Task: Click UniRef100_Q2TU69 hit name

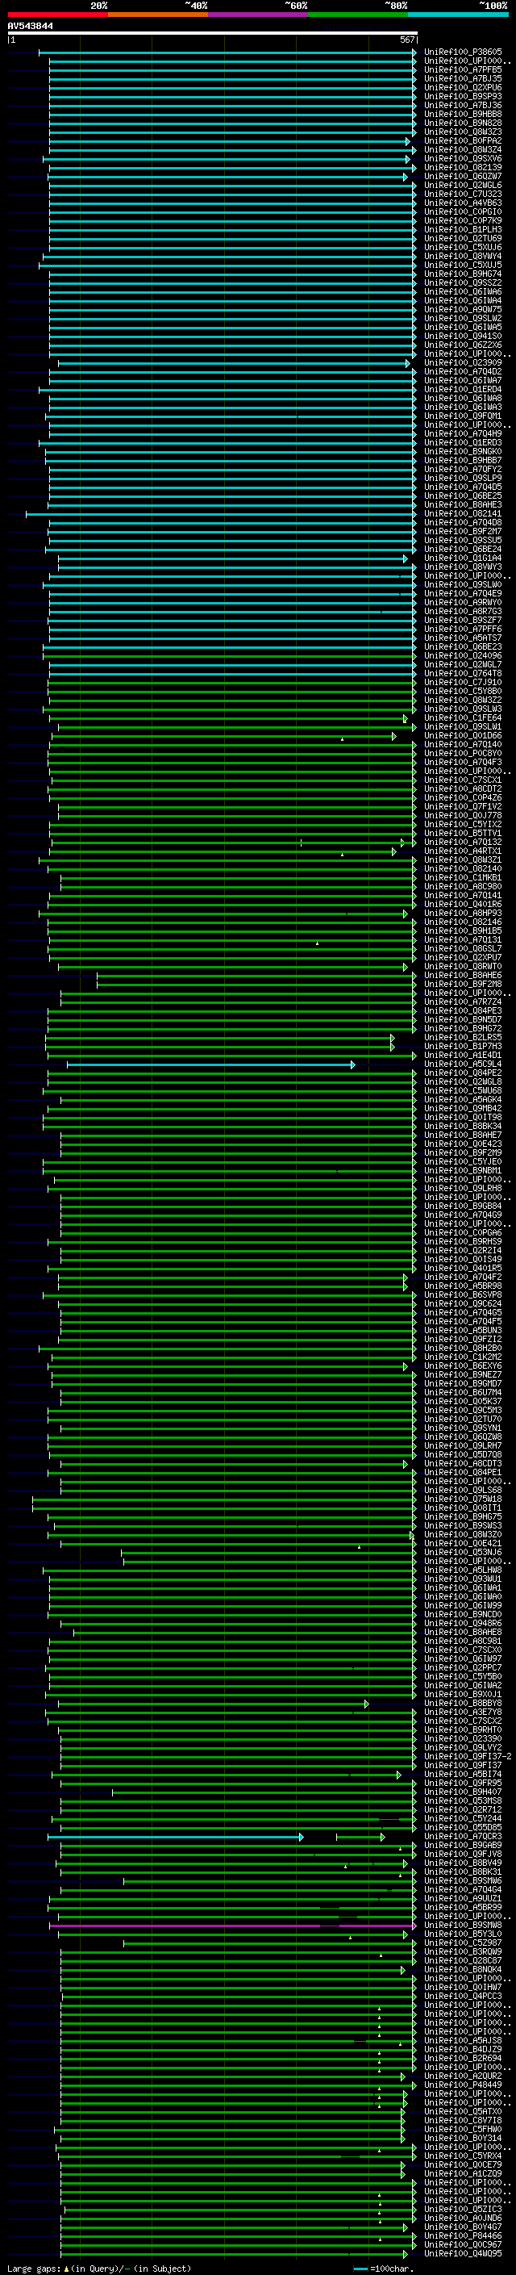Action: 462,238
